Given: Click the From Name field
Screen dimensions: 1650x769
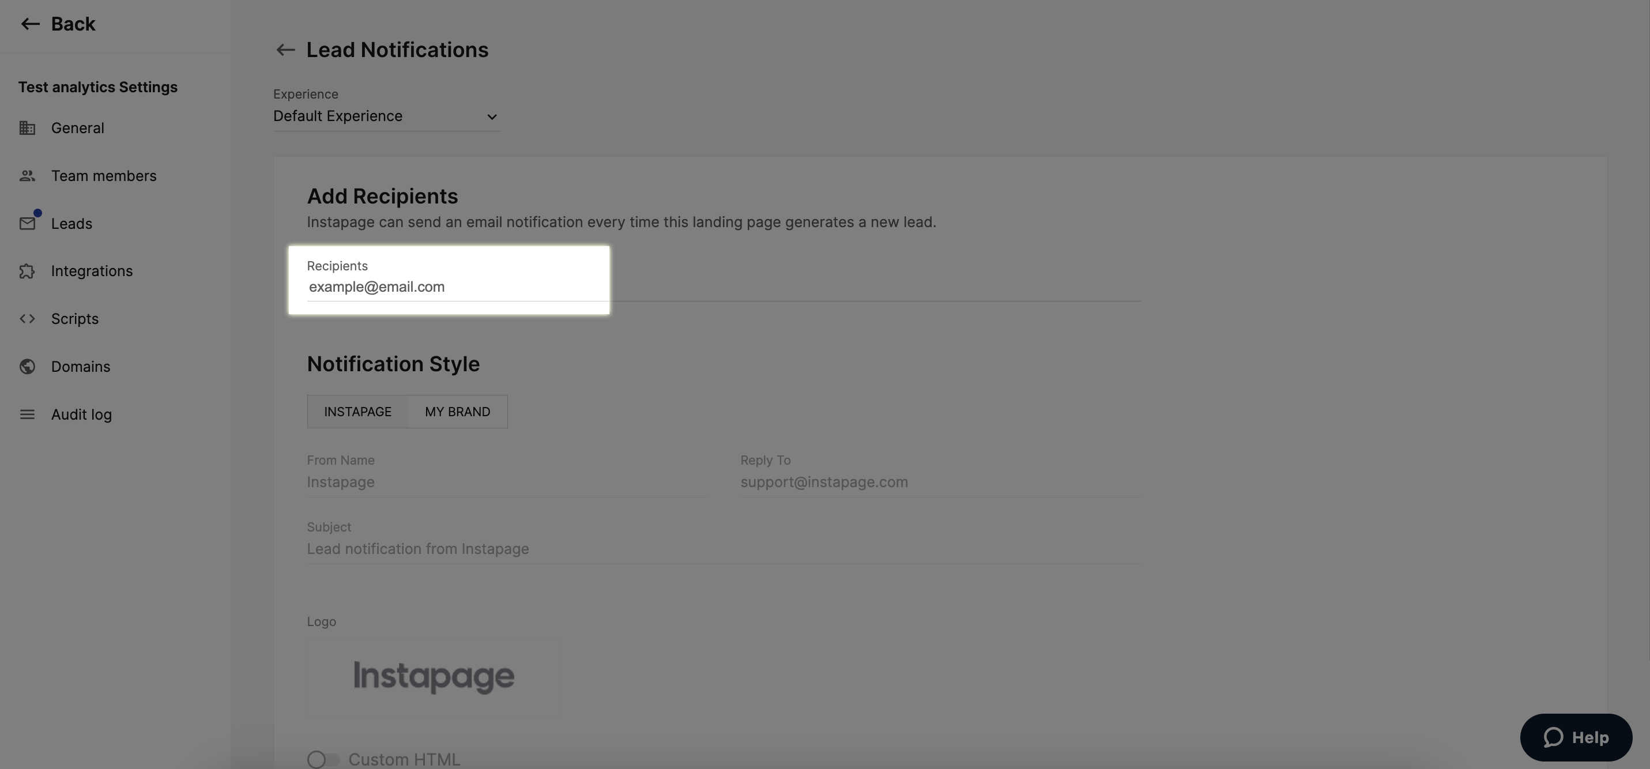Looking at the screenshot, I should pyautogui.click(x=507, y=482).
